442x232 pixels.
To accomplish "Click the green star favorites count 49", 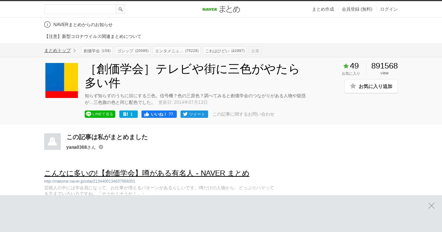I will click(351, 66).
